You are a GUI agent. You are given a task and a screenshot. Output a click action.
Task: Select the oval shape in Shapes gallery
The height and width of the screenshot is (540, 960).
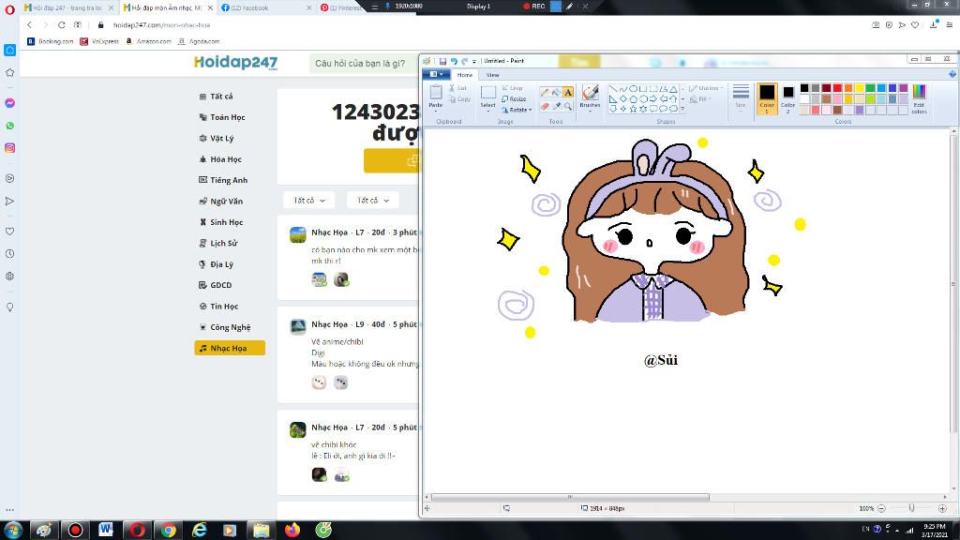633,89
